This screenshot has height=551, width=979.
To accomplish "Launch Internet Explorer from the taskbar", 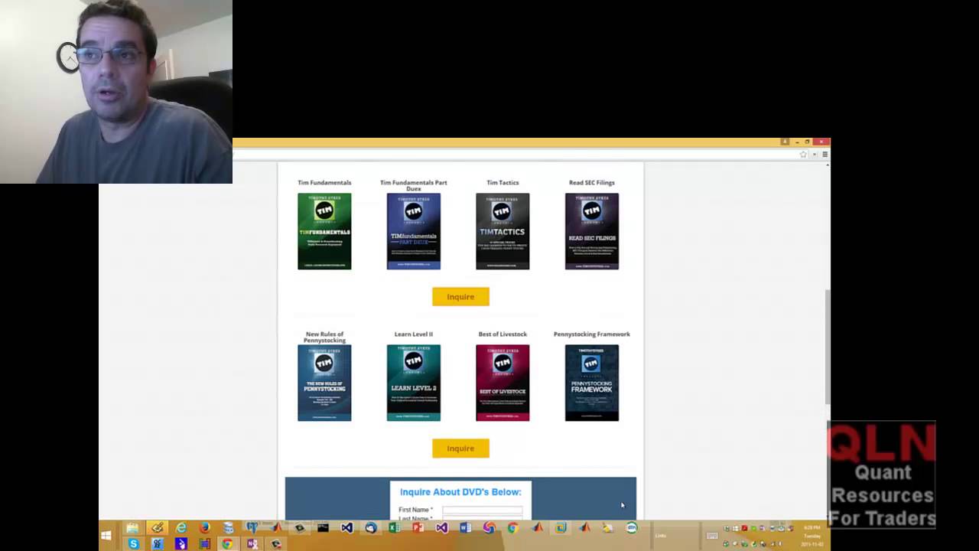I will (x=181, y=528).
